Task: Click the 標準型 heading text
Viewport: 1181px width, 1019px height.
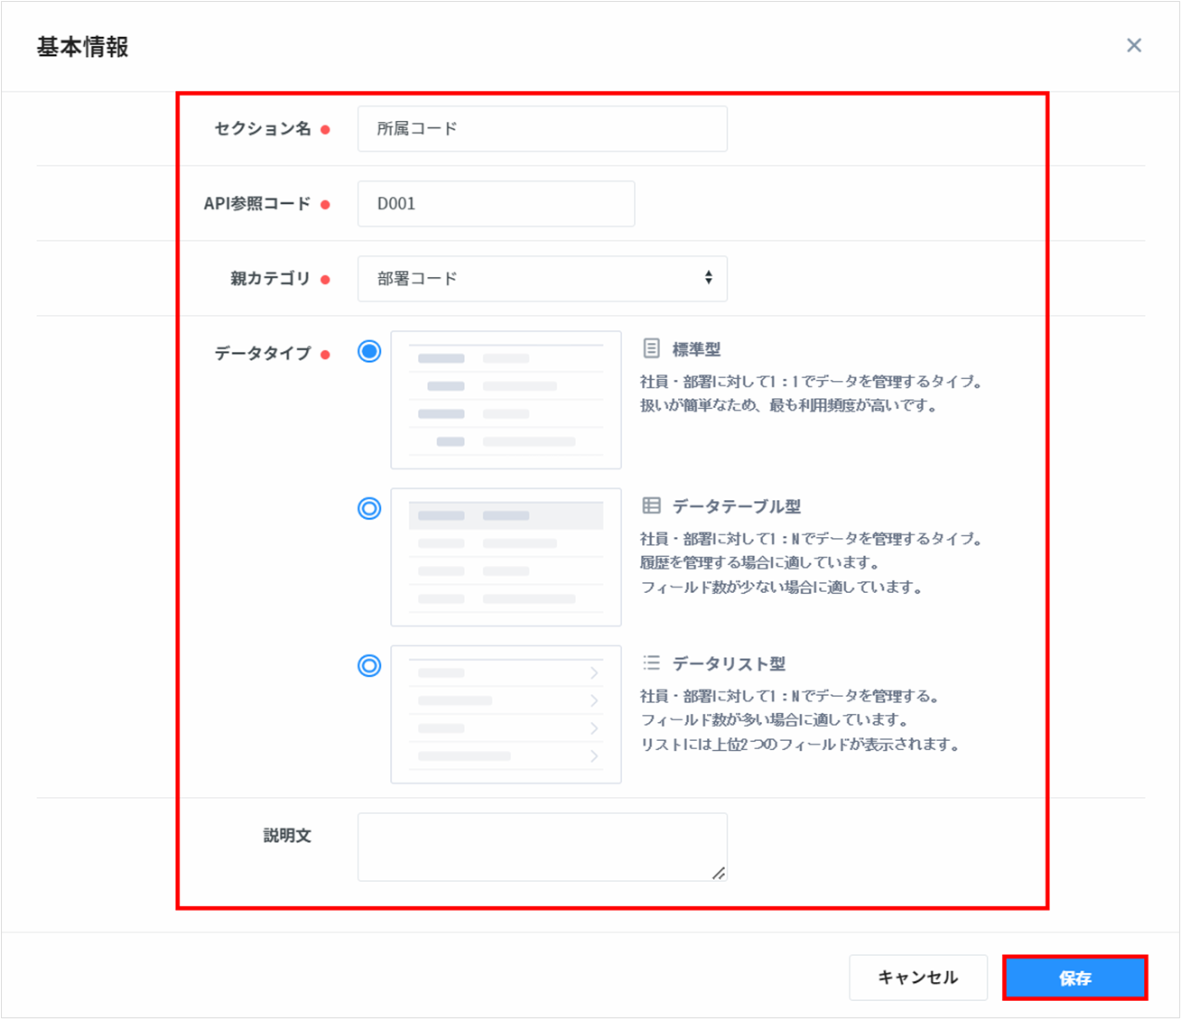Action: pos(696,349)
